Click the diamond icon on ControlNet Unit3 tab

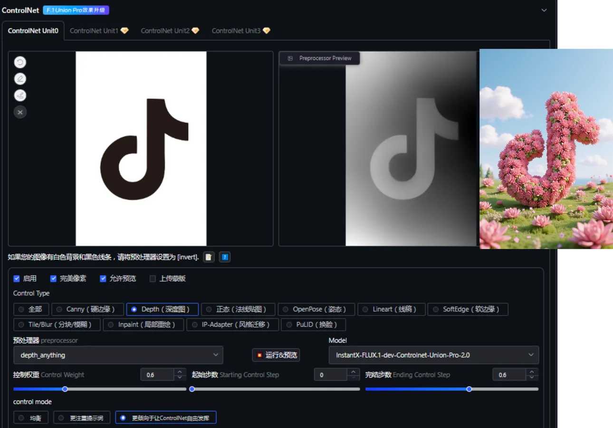click(x=267, y=30)
